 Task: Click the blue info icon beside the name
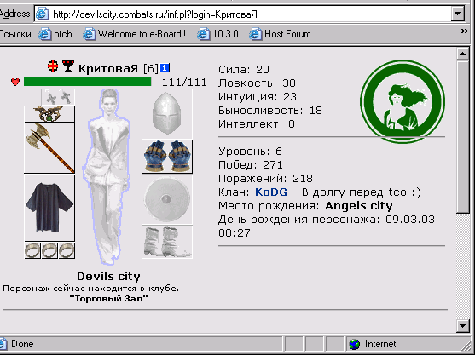coord(165,68)
